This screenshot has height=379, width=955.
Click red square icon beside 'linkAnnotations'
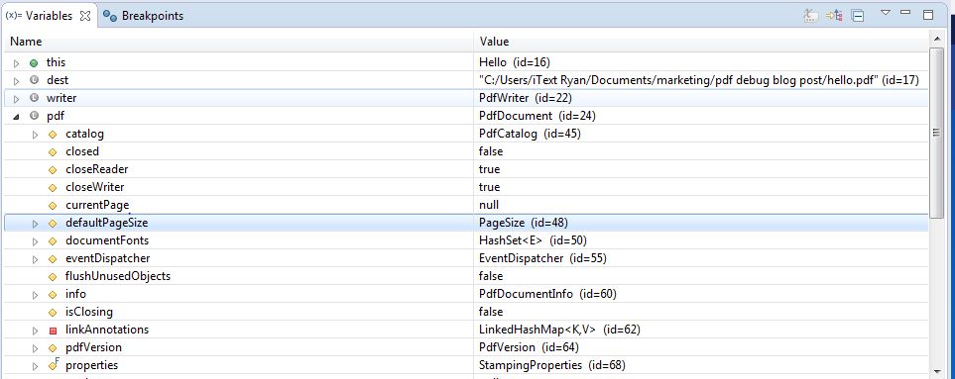53,331
